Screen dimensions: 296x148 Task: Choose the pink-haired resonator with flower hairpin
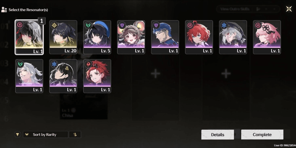click(x=267, y=37)
